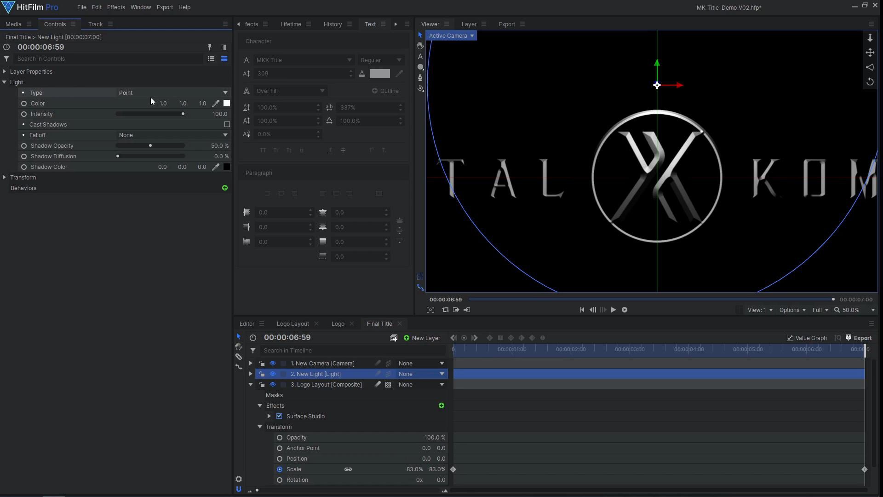883x497 pixels.
Task: Expand Transform section in Controls
Action: tap(4, 178)
